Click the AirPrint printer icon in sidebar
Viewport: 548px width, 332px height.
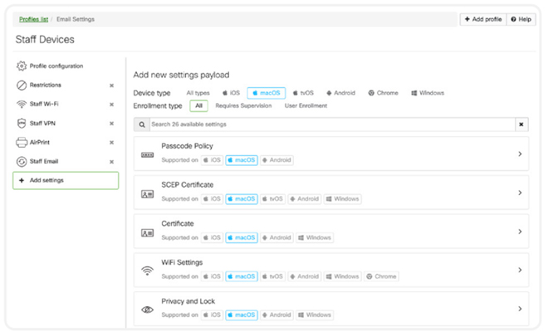pos(22,142)
